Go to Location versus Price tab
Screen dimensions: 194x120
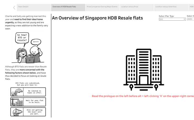point(129,6)
